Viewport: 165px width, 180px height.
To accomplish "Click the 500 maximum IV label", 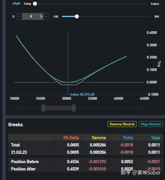I will click(x=157, y=16).
